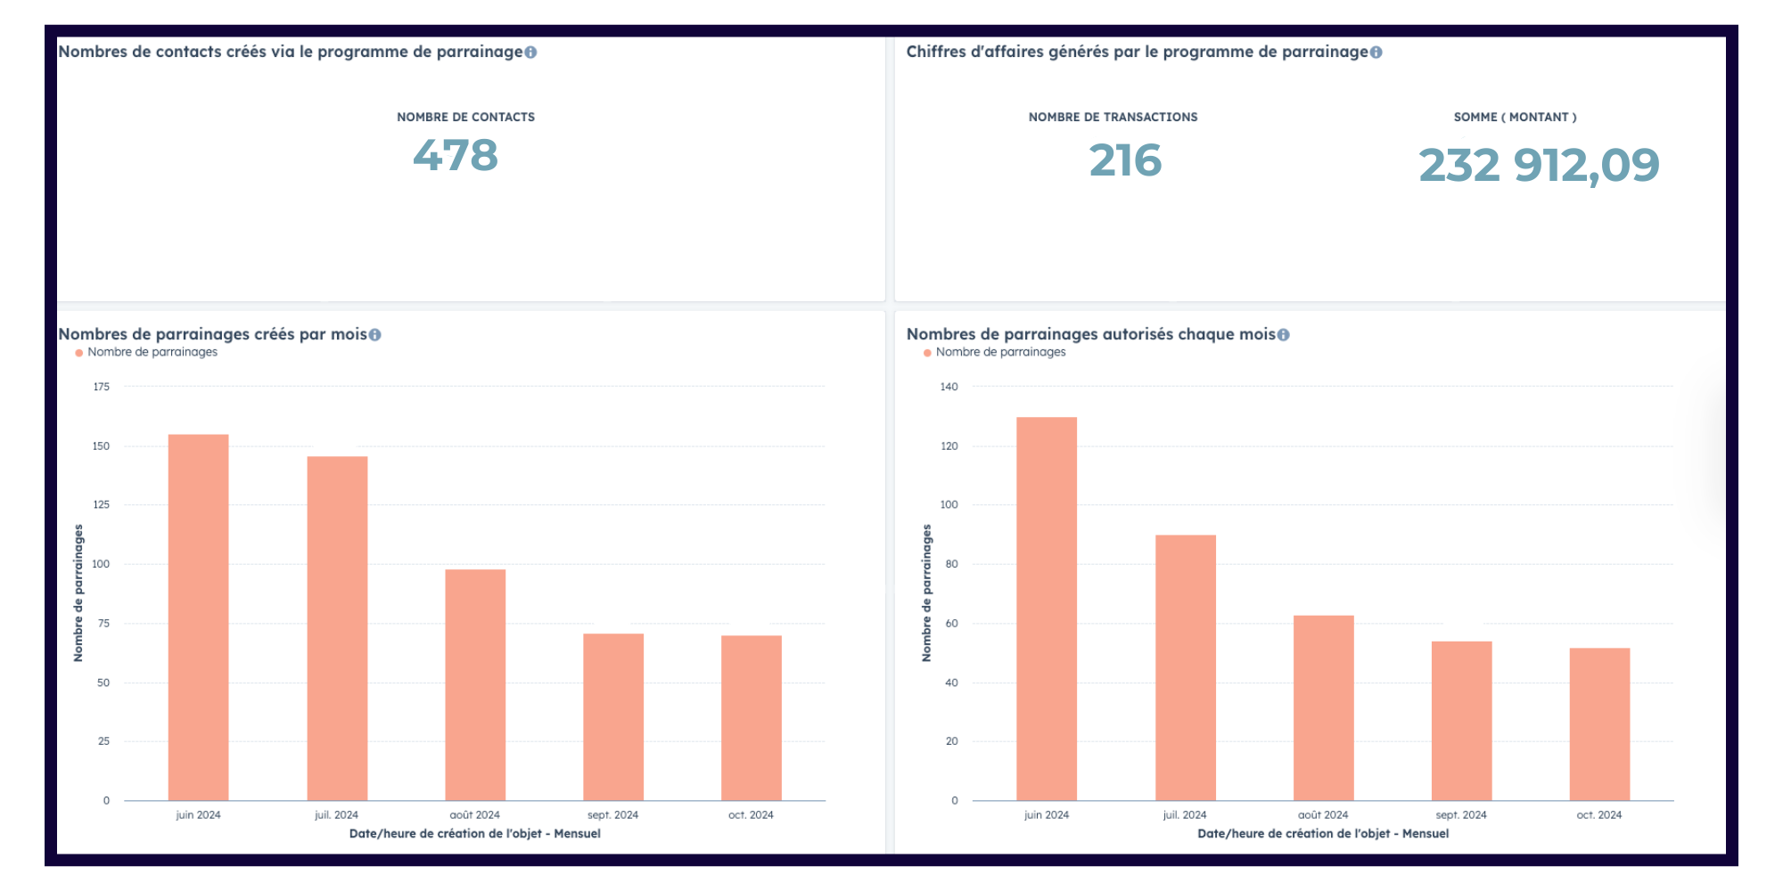Select the 478 contacts value
The image size is (1783, 891).
tap(456, 156)
